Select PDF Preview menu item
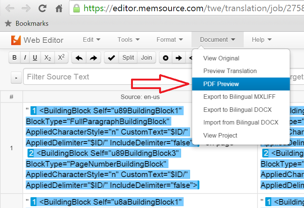The height and width of the screenshot is (208, 304). (x=241, y=84)
